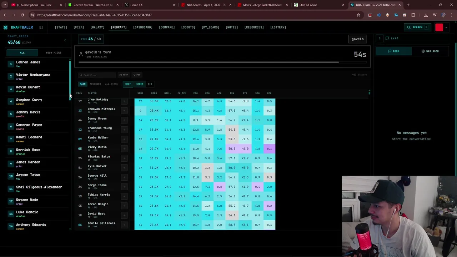Switch to the ADVANCED stats view

[95, 84]
